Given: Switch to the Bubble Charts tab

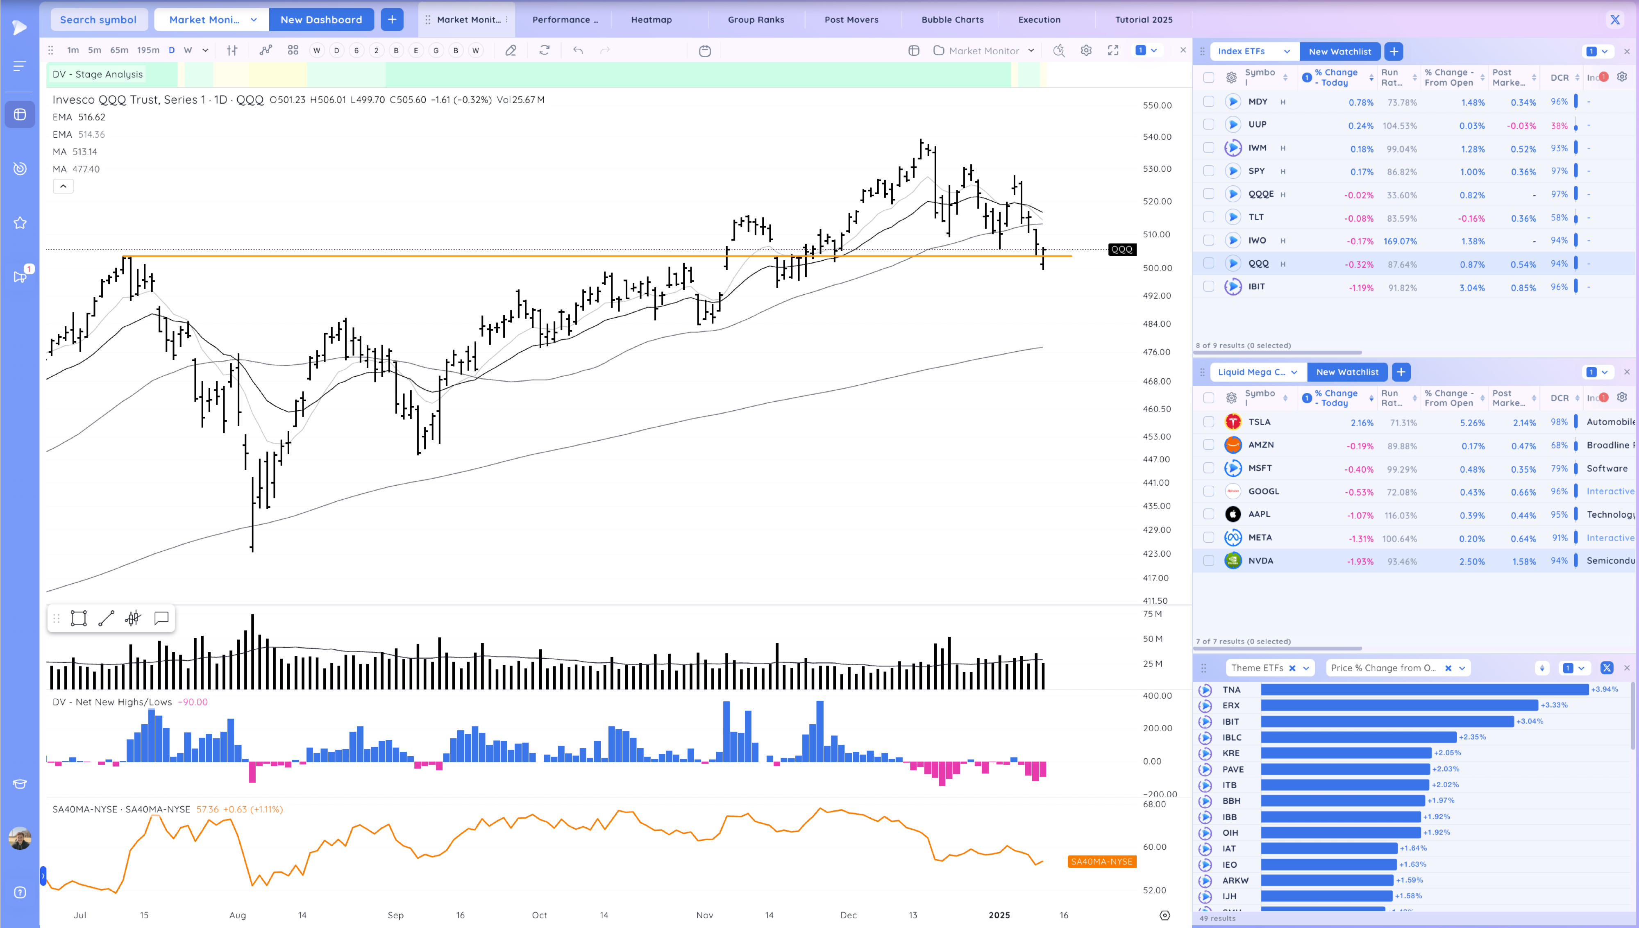Looking at the screenshot, I should tap(952, 20).
